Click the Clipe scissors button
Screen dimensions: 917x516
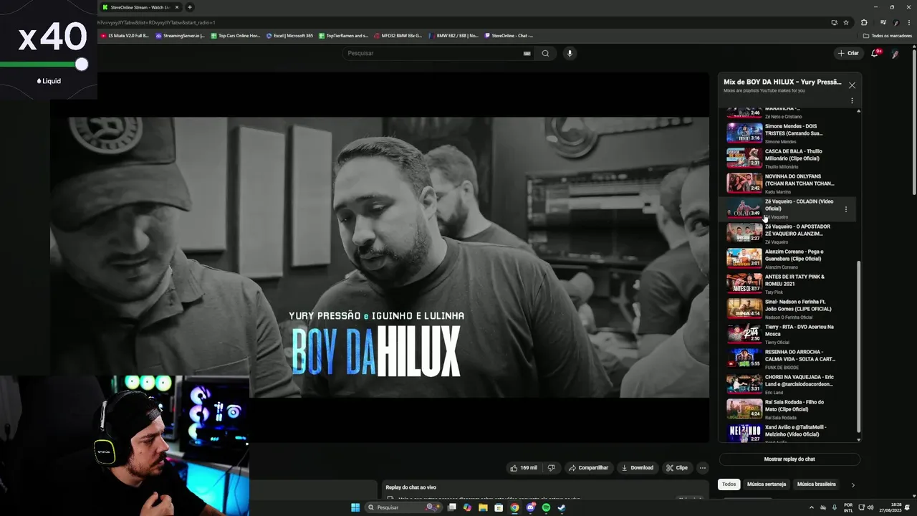pyautogui.click(x=676, y=468)
